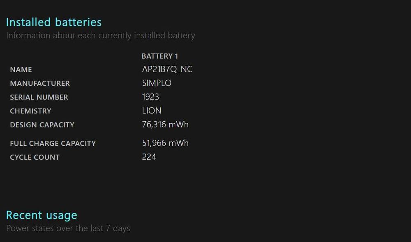Click the Installed batteries heading
Viewport: 411px width, 242px height.
tap(54, 22)
